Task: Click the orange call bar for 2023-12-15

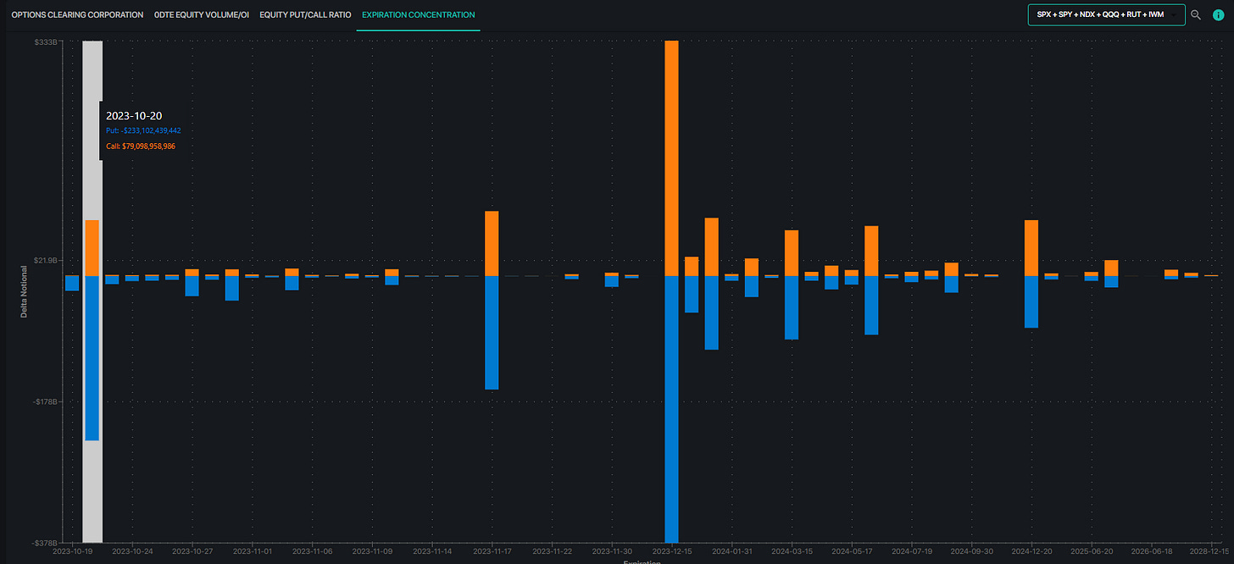Action: pyautogui.click(x=671, y=158)
